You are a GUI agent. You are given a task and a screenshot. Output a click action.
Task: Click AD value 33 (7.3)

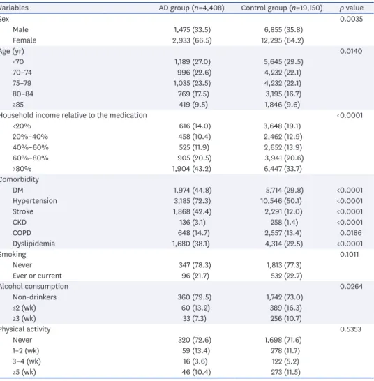195,318
